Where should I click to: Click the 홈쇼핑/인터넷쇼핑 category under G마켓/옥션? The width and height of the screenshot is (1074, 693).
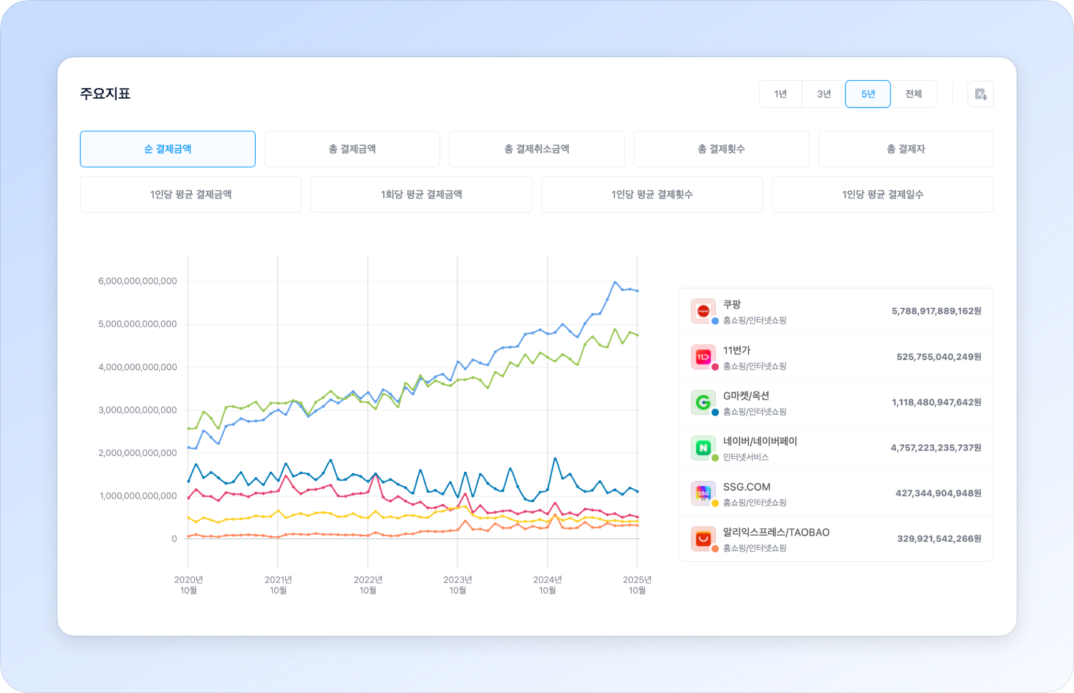pyautogui.click(x=755, y=412)
